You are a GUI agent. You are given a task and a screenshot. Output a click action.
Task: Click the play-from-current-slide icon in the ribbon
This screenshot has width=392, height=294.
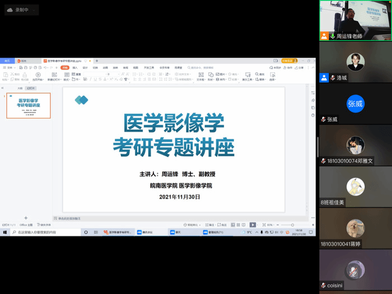pyautogui.click(x=39, y=74)
